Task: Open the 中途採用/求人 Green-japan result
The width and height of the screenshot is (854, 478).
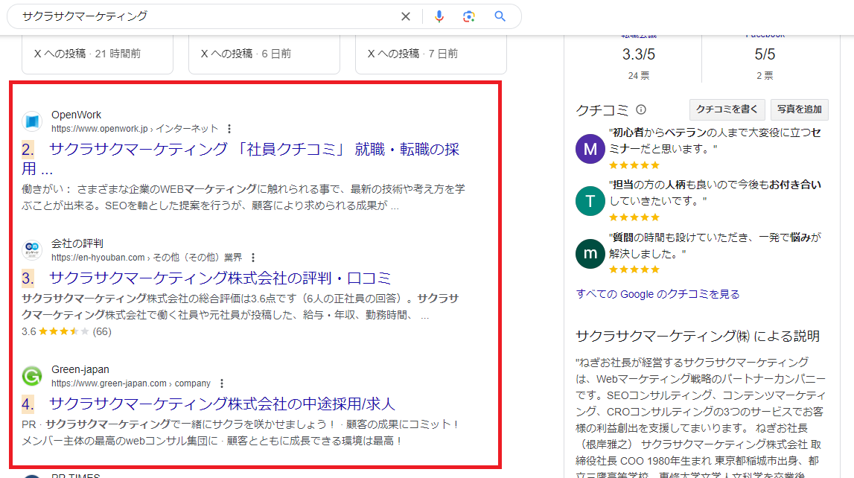Action: pyautogui.click(x=222, y=404)
